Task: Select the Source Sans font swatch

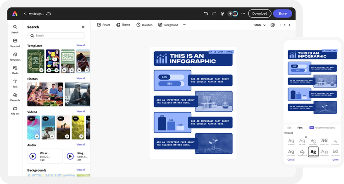Action: pos(313,152)
